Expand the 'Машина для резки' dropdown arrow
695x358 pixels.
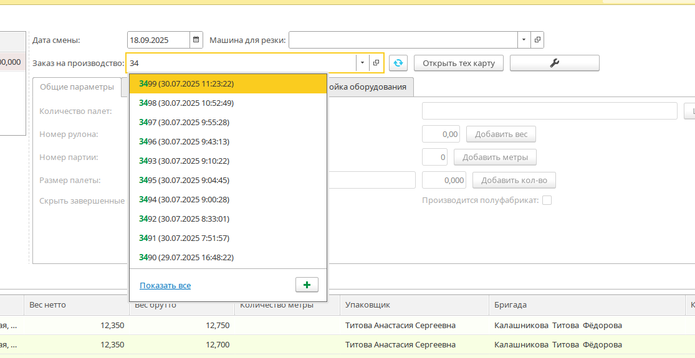point(523,40)
